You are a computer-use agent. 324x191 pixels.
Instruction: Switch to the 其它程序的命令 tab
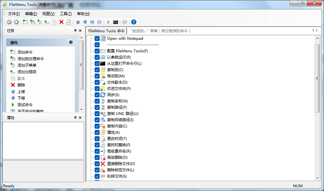coord(174,31)
